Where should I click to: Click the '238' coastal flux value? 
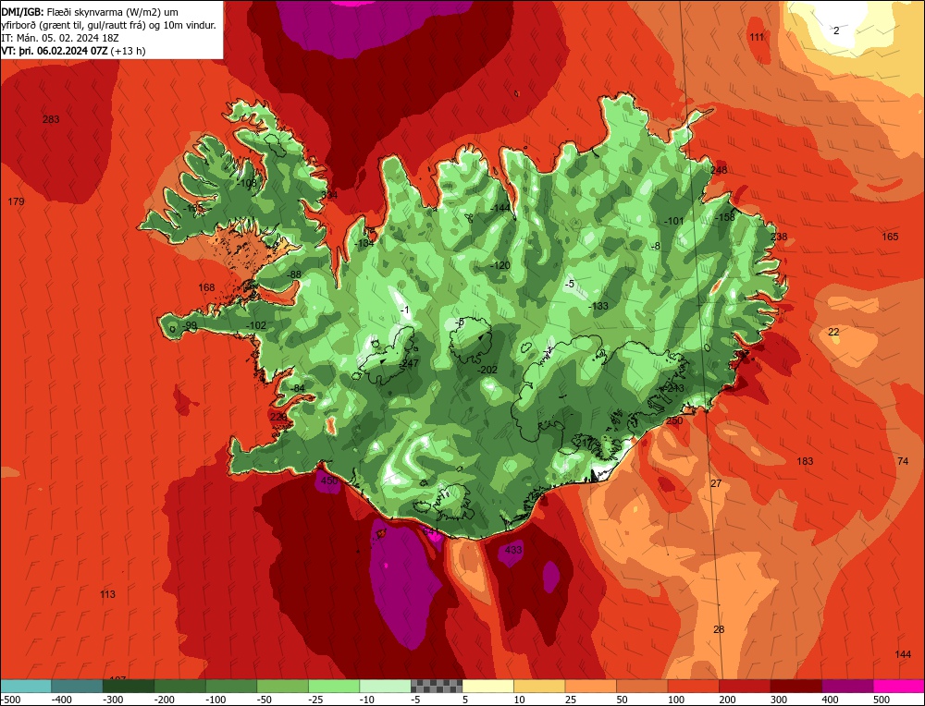click(779, 237)
